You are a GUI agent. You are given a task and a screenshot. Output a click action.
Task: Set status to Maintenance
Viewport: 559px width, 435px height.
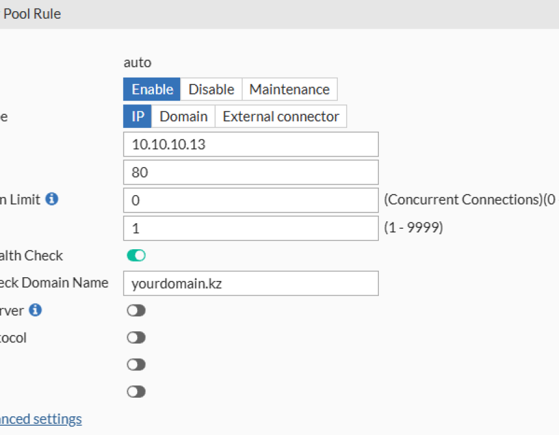tap(289, 89)
